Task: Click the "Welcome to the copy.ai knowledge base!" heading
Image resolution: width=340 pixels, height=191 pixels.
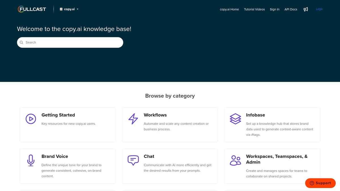Action: [x=74, y=29]
